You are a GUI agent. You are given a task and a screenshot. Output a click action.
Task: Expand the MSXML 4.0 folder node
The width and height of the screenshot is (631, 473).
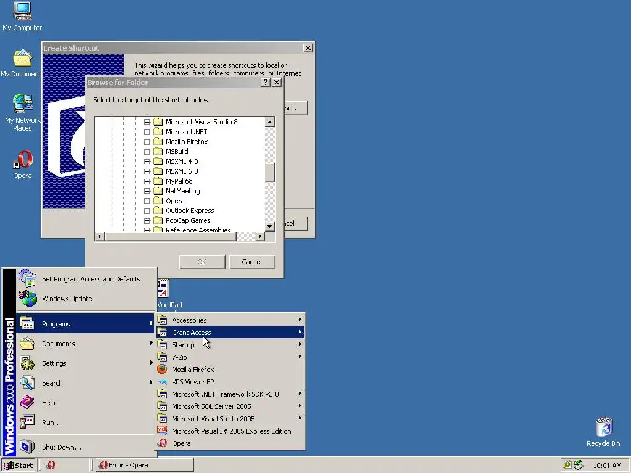pos(147,161)
